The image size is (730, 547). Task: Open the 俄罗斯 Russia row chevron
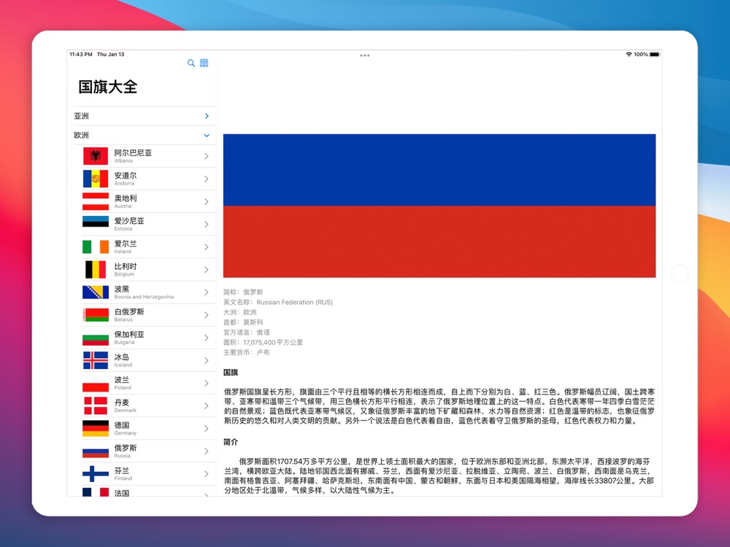(207, 451)
